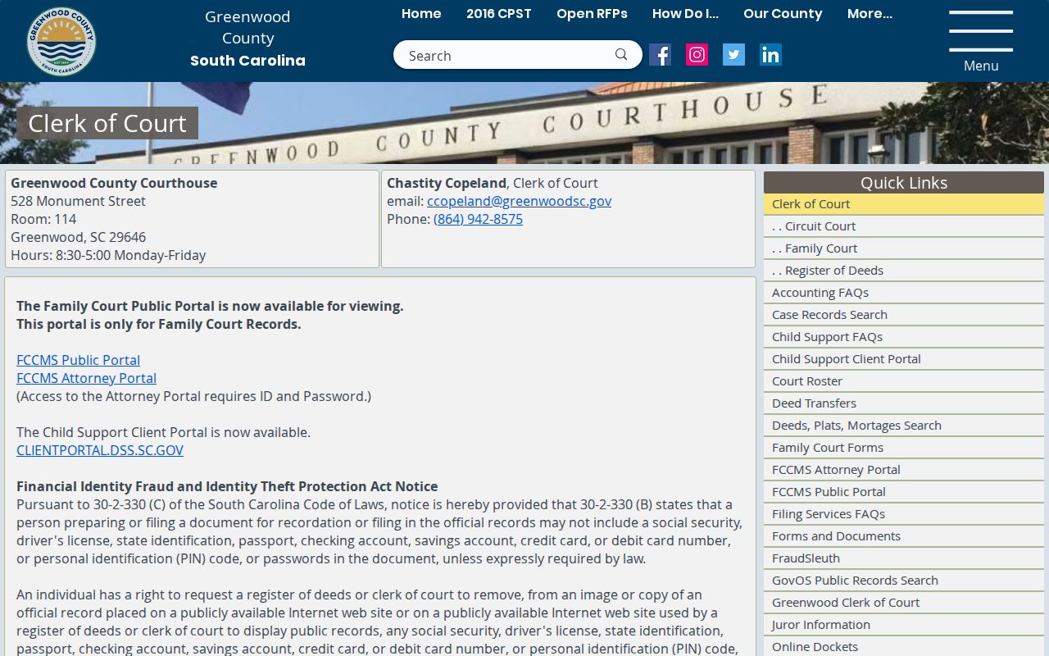Open the How Do I... menu
Viewport: 1049px width, 656px height.
pos(685,14)
